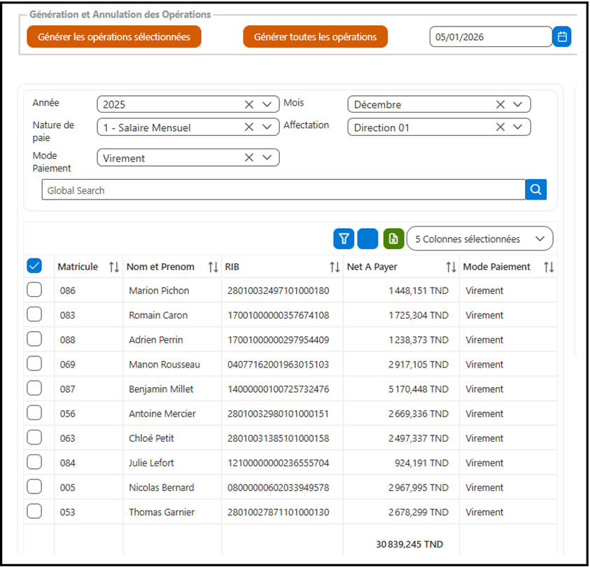Expand the Affectation dropdown chevron
This screenshot has width=590, height=567.
click(x=518, y=127)
